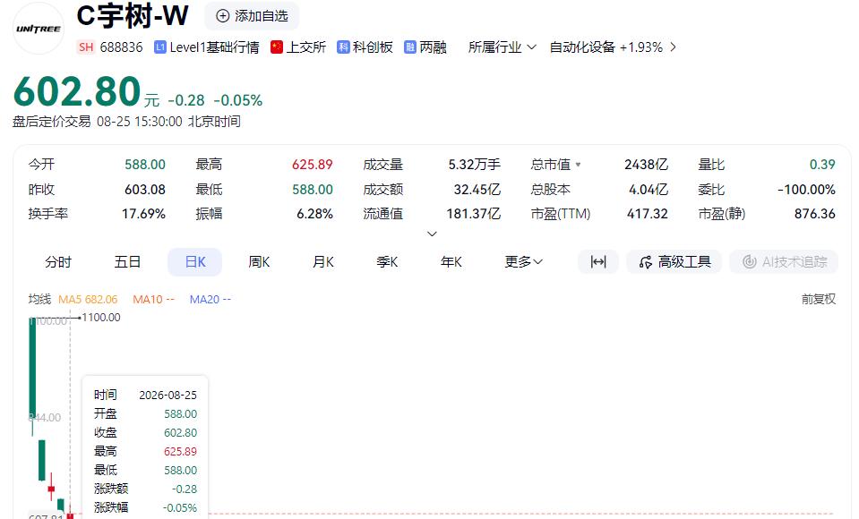Click the 1100.00 high price marker
This screenshot has width=859, height=519.
click(101, 318)
